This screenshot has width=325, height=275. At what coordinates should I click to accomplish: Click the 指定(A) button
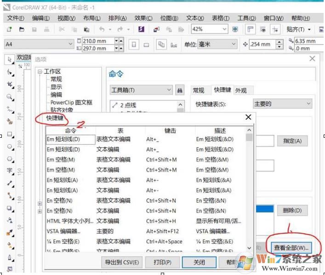(x=292, y=141)
